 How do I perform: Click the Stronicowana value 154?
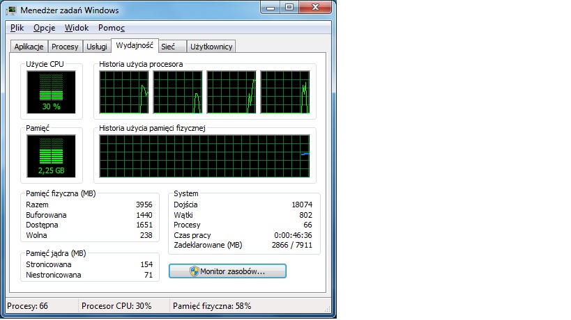point(146,264)
